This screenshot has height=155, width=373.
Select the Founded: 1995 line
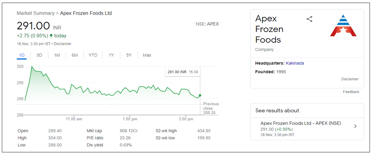click(270, 72)
